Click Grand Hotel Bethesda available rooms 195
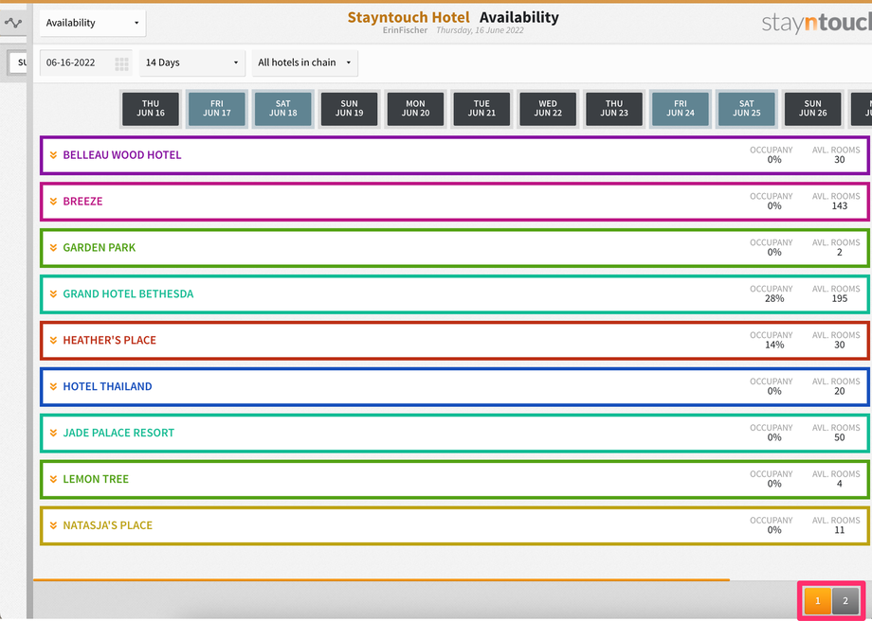The height and width of the screenshot is (621, 872). click(839, 299)
